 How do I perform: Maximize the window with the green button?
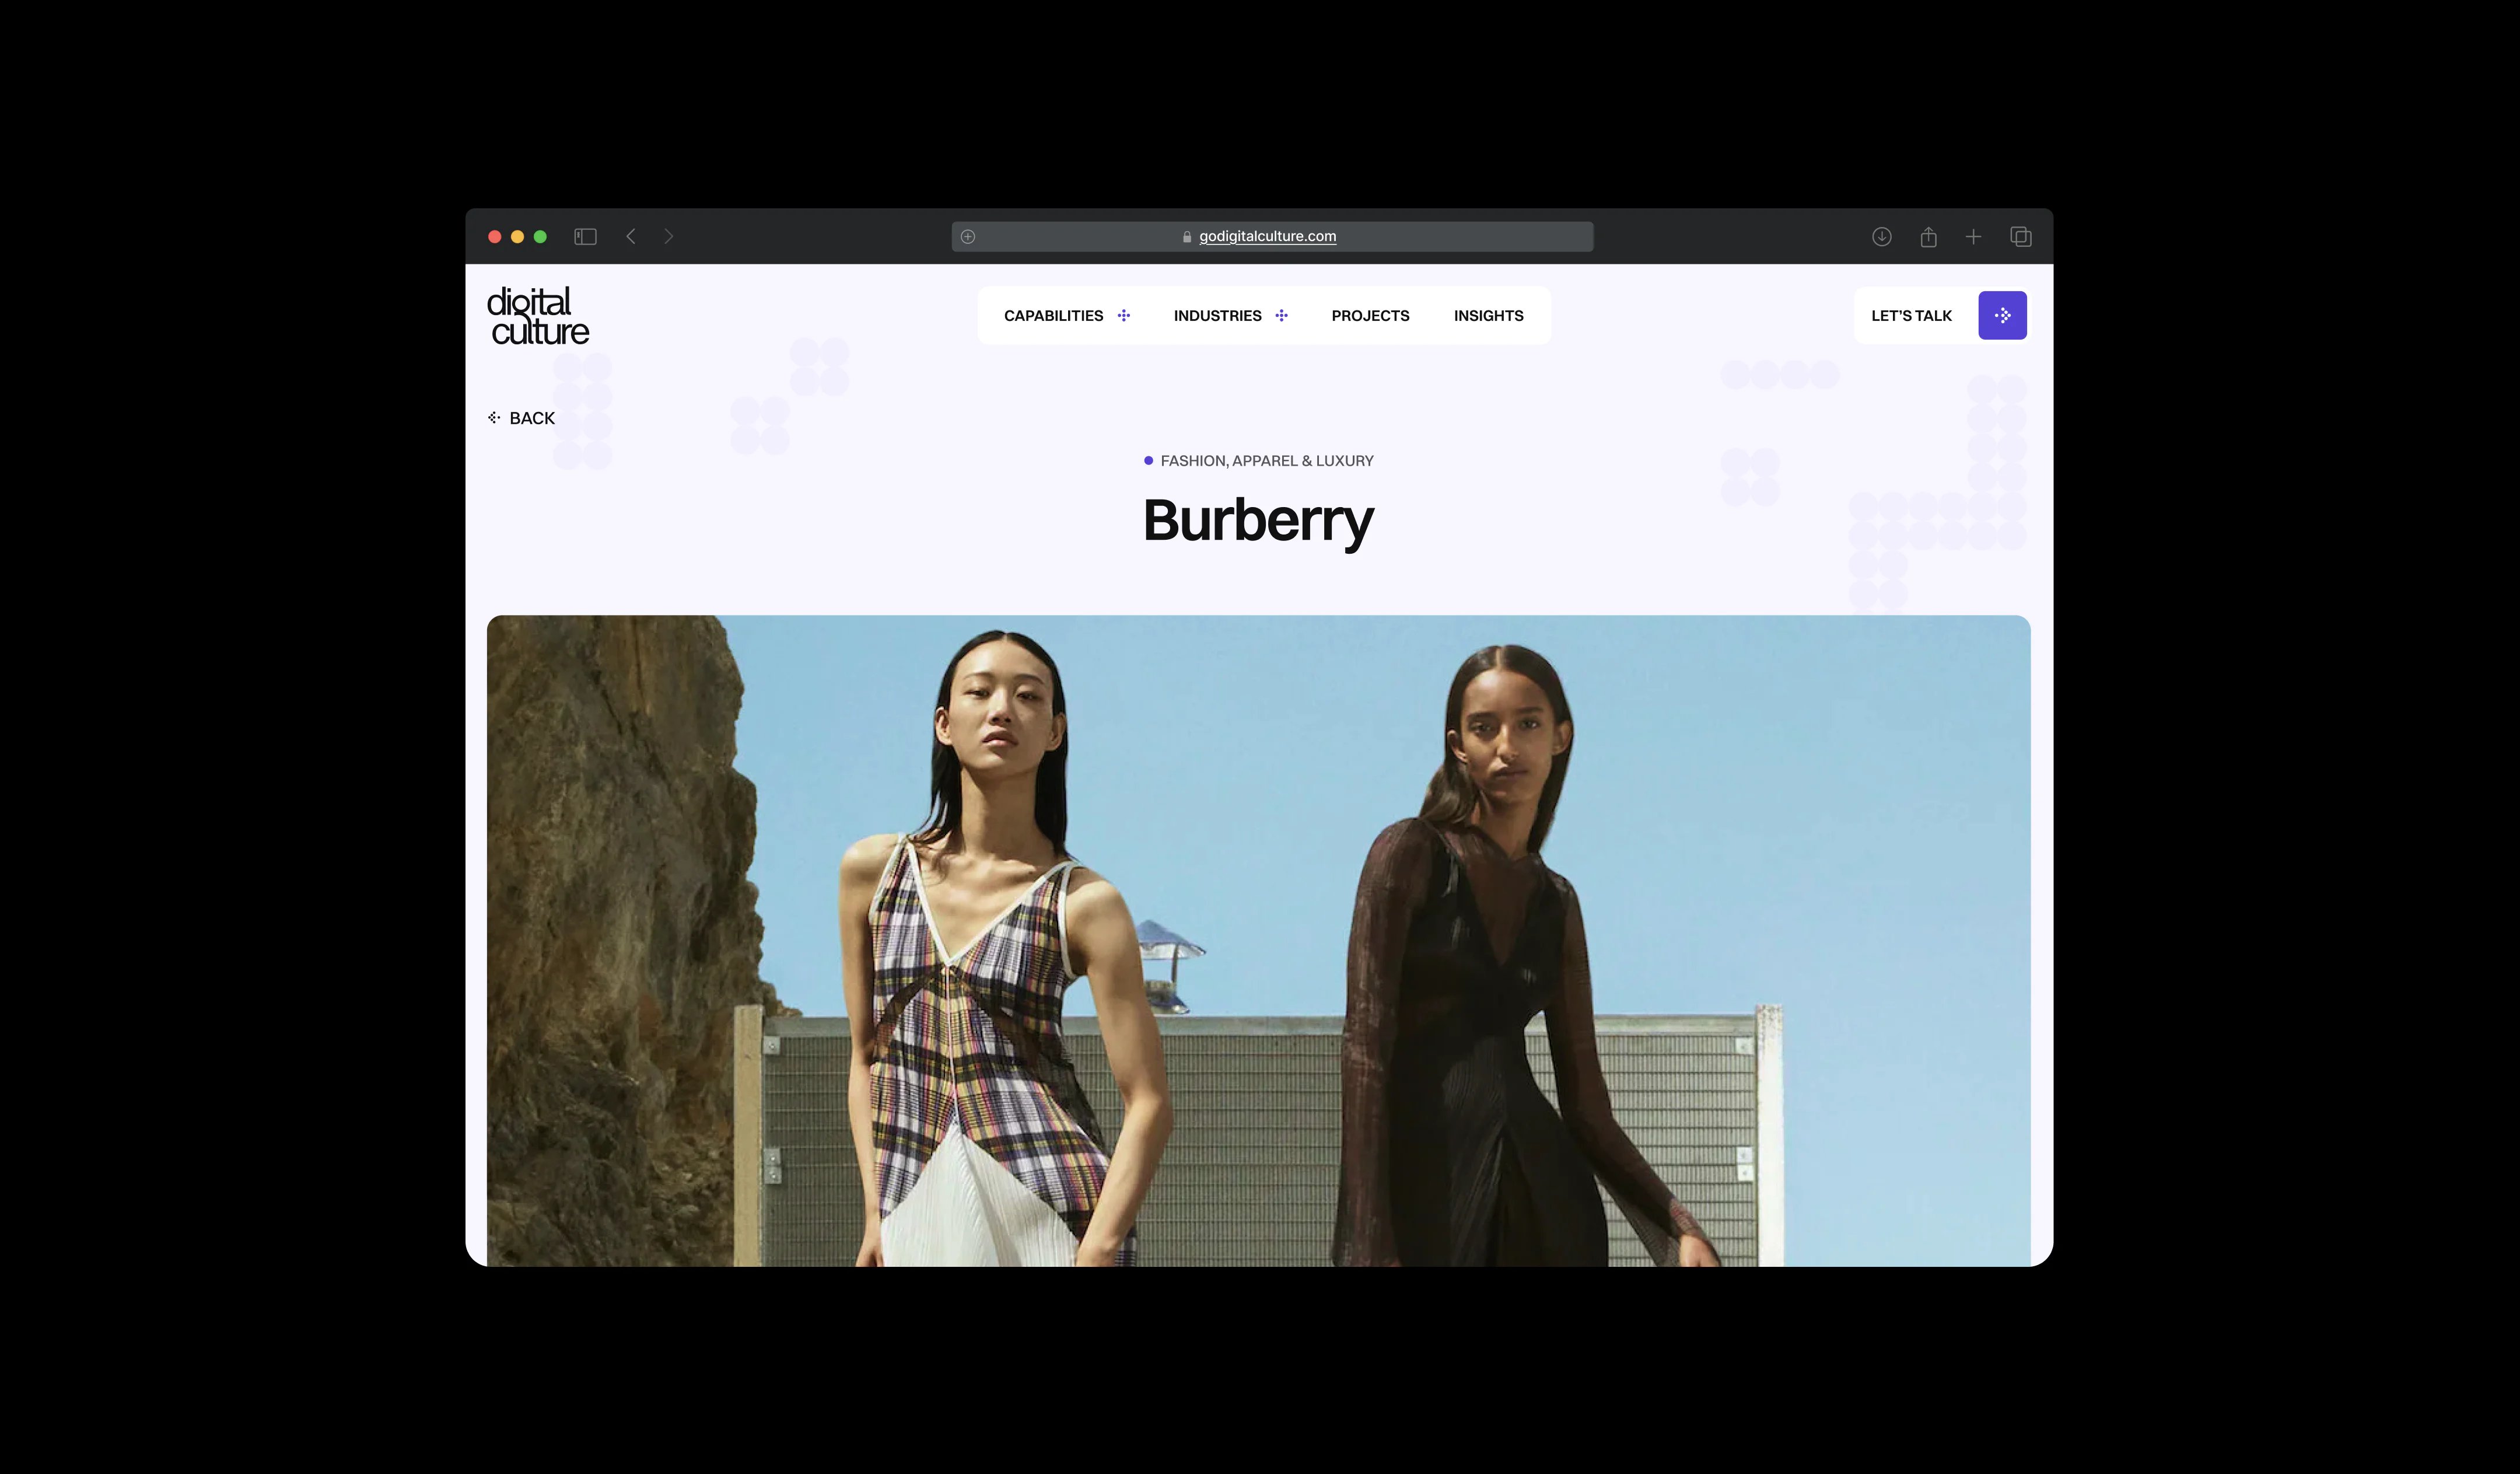point(540,237)
